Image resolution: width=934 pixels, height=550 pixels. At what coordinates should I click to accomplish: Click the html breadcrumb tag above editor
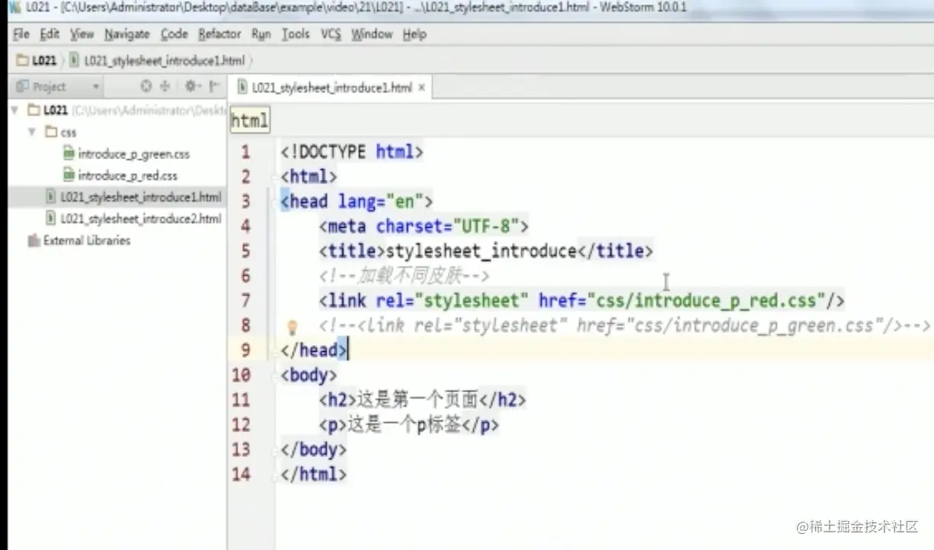250,120
